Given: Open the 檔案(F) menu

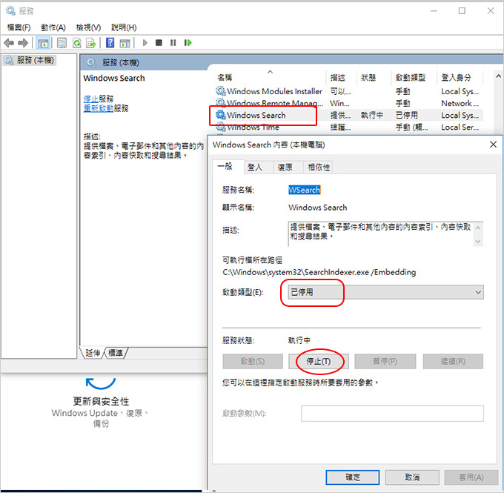Looking at the screenshot, I should point(19,27).
